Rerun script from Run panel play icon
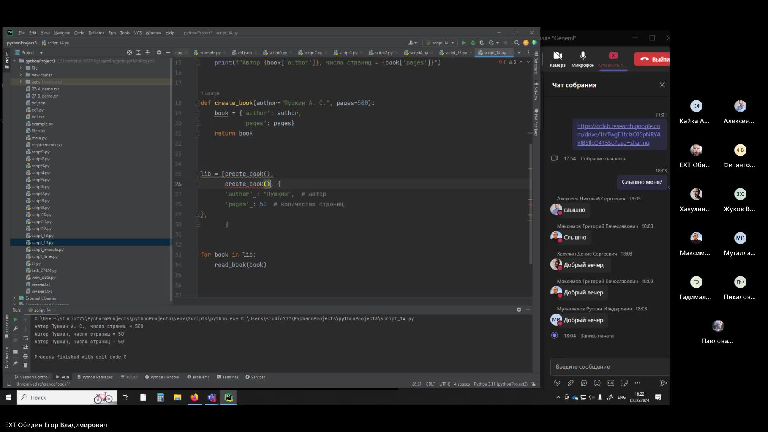This screenshot has width=768, height=432. 15,320
